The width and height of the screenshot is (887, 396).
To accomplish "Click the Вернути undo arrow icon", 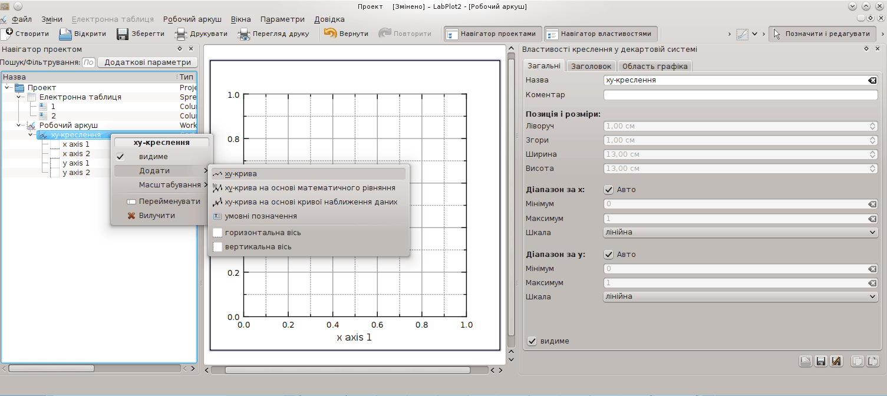I will click(x=330, y=34).
